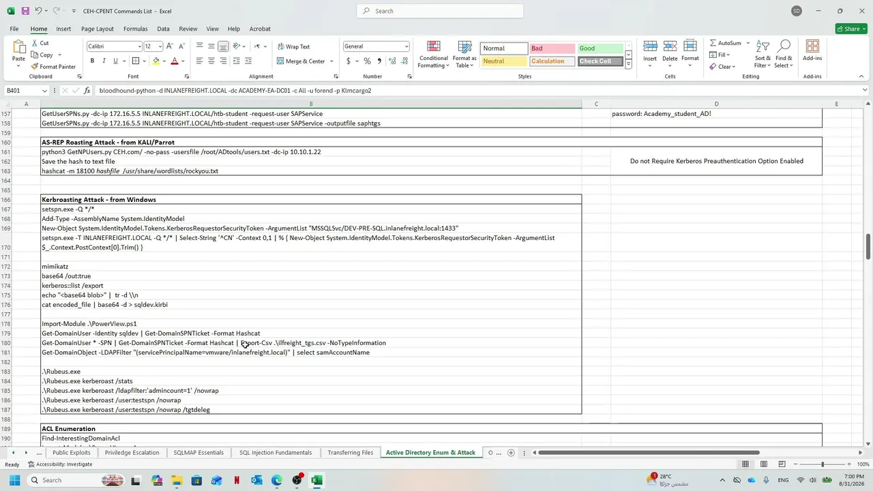Click the Insert Function fx icon
The image size is (873, 491).
coord(87,91)
